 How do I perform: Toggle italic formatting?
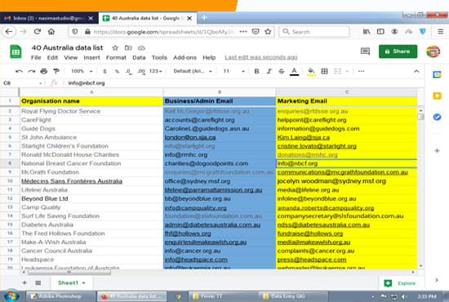pyautogui.click(x=269, y=71)
